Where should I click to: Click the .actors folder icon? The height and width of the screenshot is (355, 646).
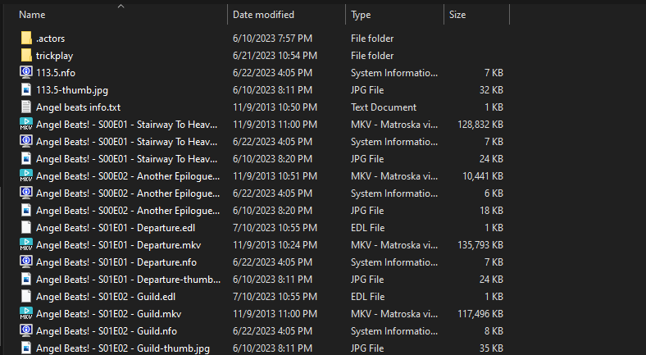pos(25,39)
